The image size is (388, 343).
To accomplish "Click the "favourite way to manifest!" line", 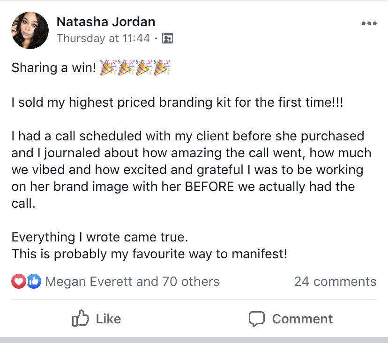I will 149,254.
